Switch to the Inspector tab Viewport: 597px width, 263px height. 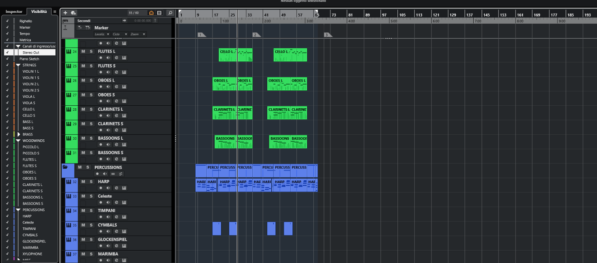click(x=14, y=12)
